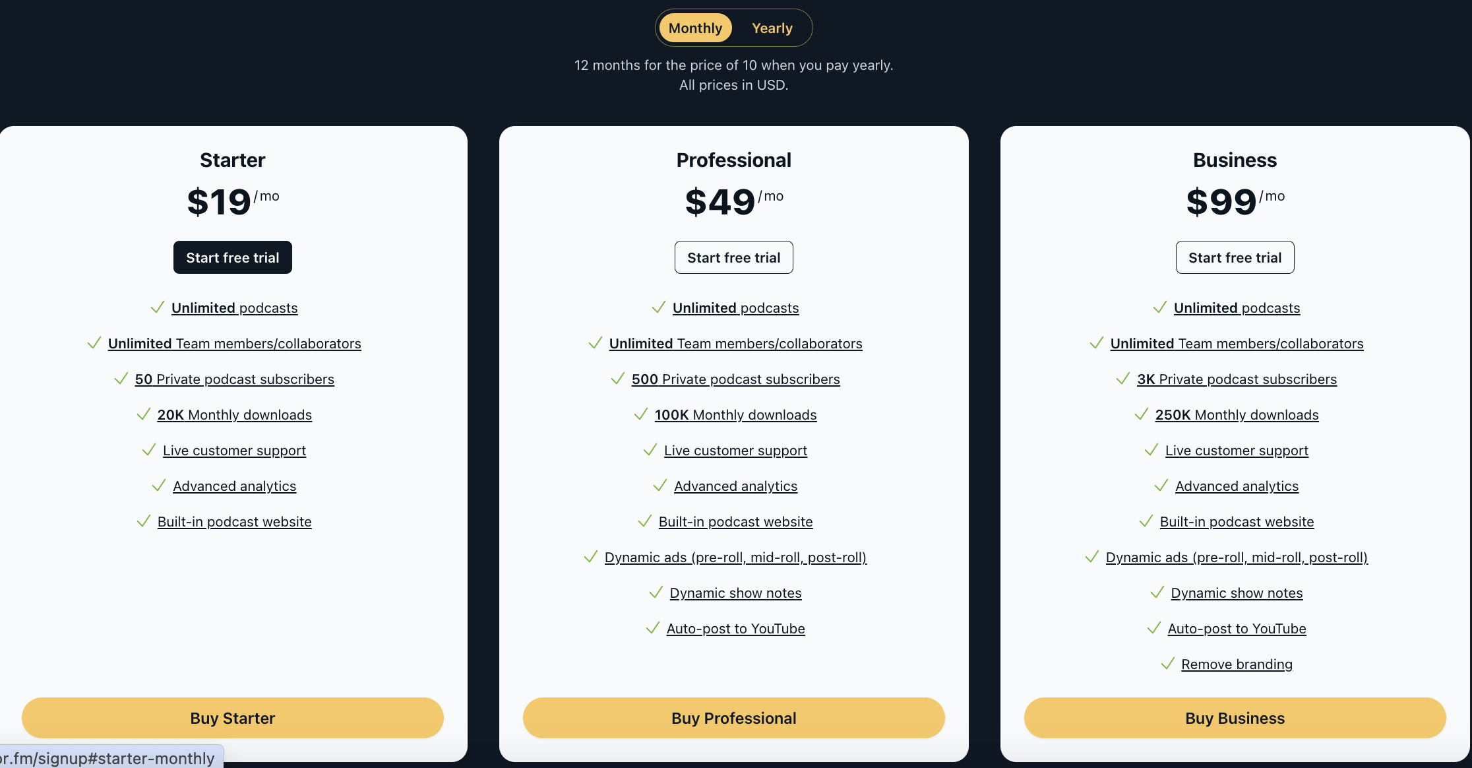
Task: Select the Monthly billing option
Action: tap(695, 28)
